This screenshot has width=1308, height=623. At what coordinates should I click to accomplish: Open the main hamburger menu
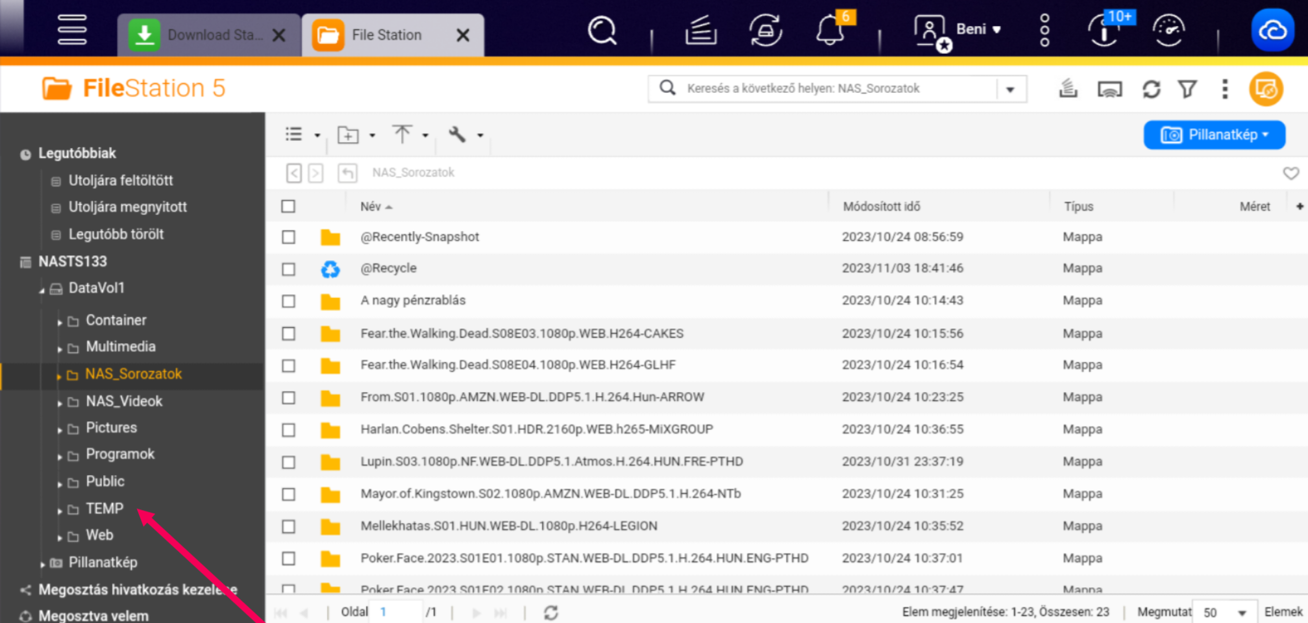point(72,30)
